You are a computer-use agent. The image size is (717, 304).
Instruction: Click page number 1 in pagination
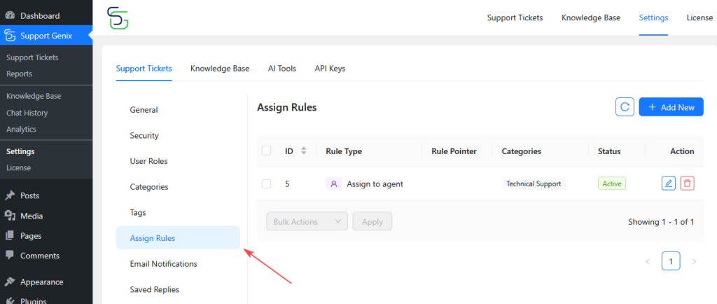(x=671, y=261)
